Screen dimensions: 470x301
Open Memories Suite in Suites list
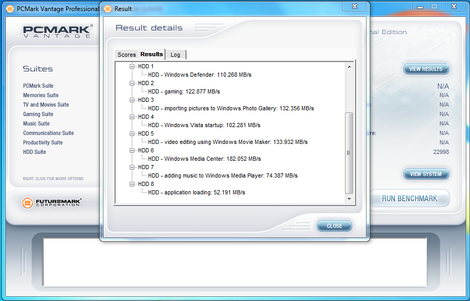coord(41,95)
